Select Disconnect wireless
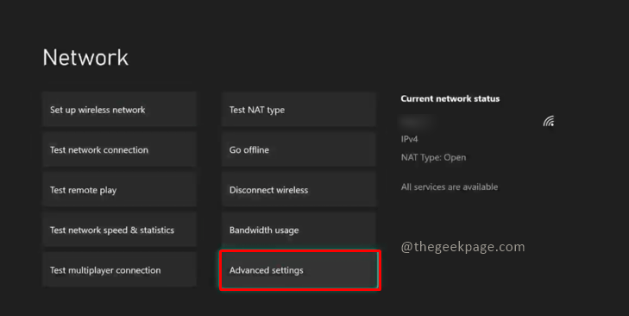The image size is (629, 316). coord(299,190)
